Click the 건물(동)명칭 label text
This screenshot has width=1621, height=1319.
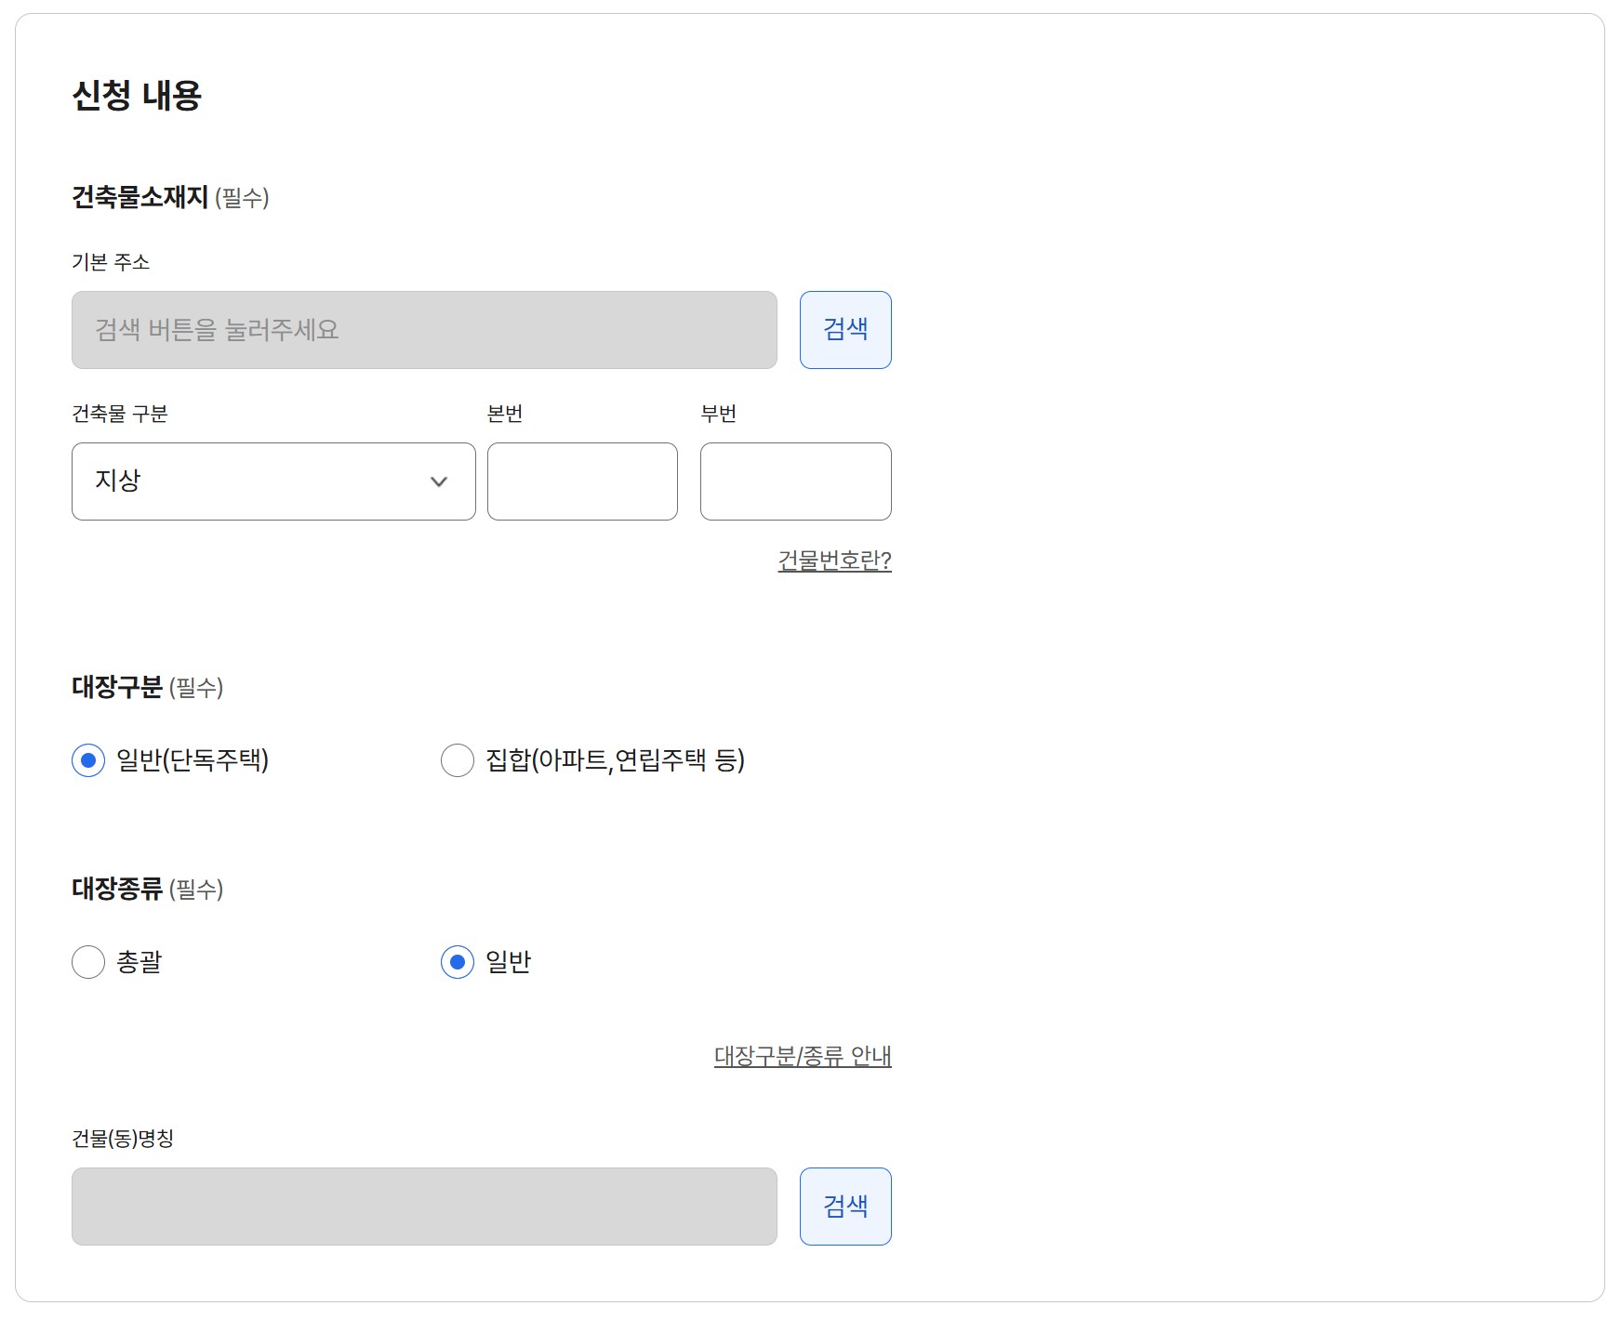[x=123, y=1139]
